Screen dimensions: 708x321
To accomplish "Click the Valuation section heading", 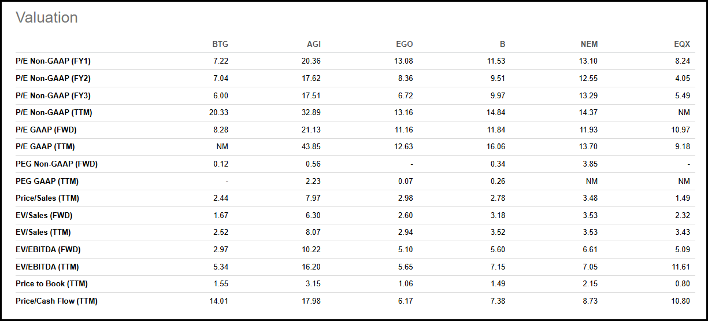I will click(x=47, y=18).
